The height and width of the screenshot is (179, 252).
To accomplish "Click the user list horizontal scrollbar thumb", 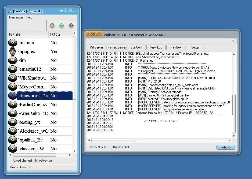I will pos(34,155).
